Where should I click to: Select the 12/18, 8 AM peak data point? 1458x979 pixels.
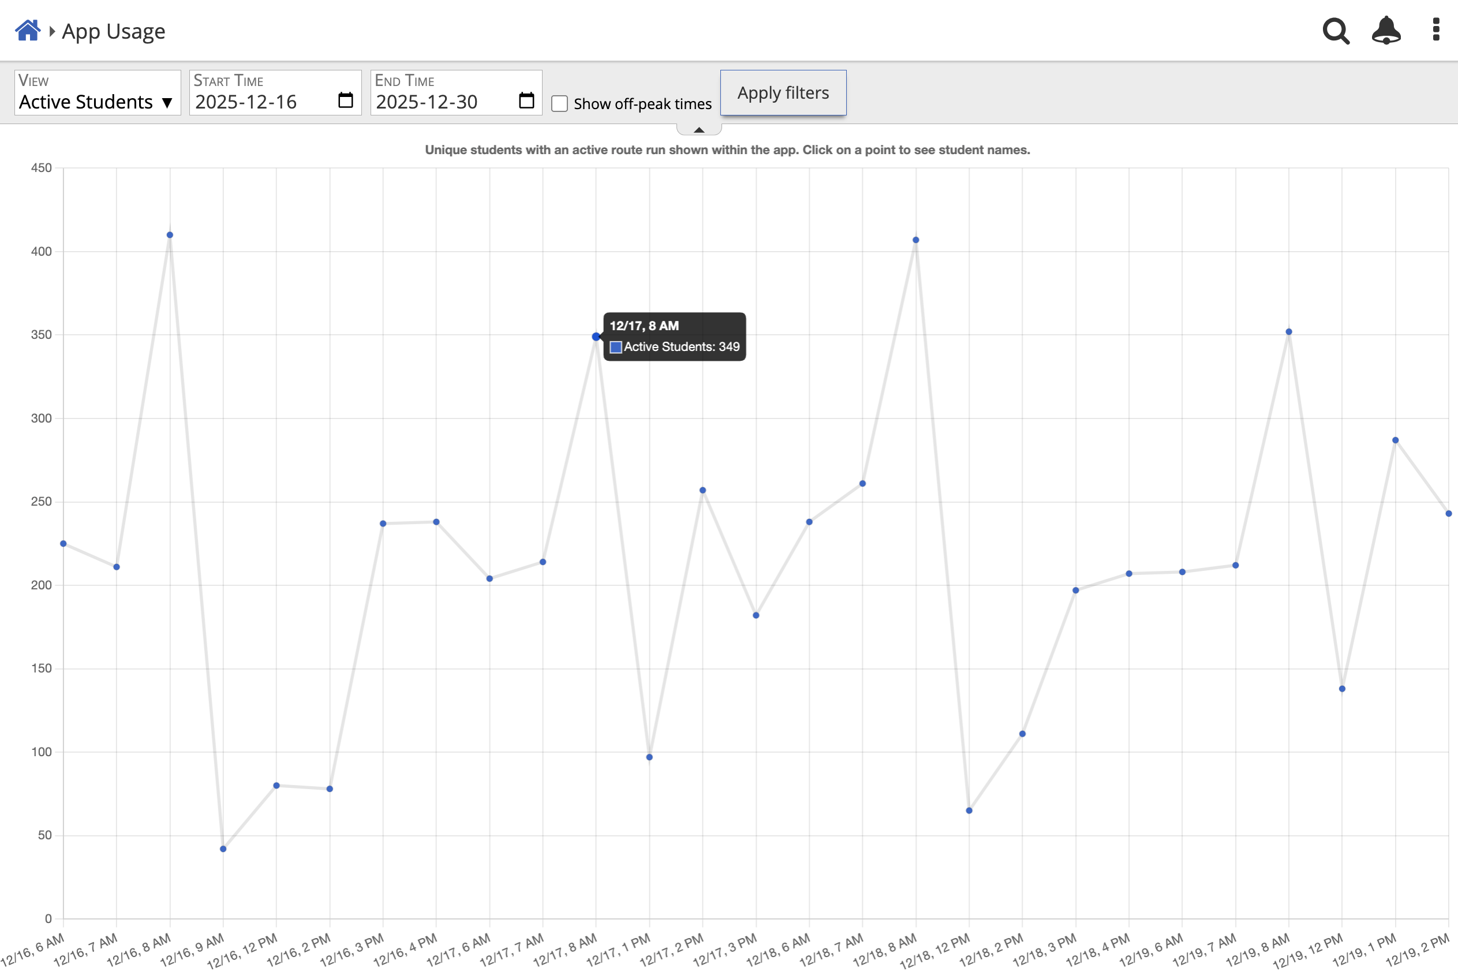point(915,240)
